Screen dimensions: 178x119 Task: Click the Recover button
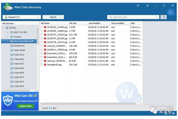pyautogui.click(x=162, y=108)
